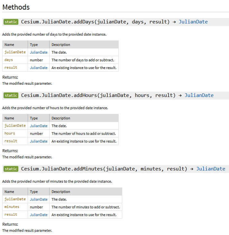Select the Methods heading
Screen dimensions: 229x235
click(x=16, y=7)
